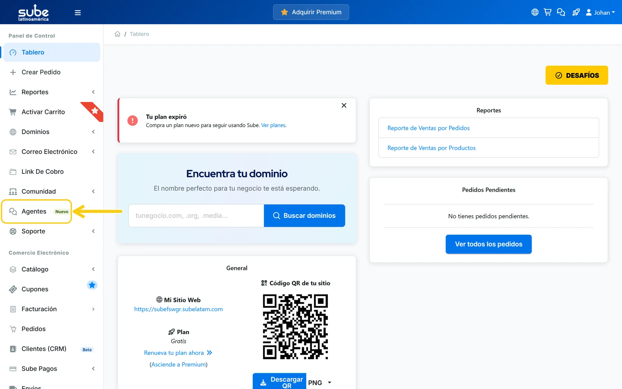This screenshot has height=389, width=622.
Task: Open the shopping cart icon in header
Action: [548, 12]
